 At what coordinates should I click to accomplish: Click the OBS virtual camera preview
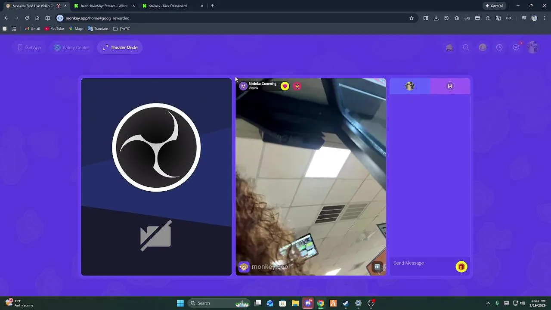(x=156, y=177)
